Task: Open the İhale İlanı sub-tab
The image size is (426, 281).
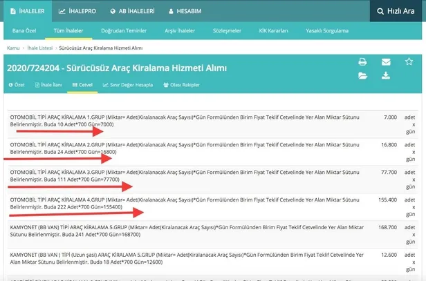Action: 48,85
